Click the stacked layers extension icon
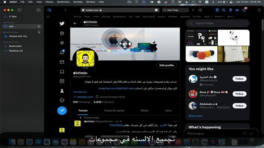The width and height of the screenshot is (264, 148). pyautogui.click(x=231, y=10)
